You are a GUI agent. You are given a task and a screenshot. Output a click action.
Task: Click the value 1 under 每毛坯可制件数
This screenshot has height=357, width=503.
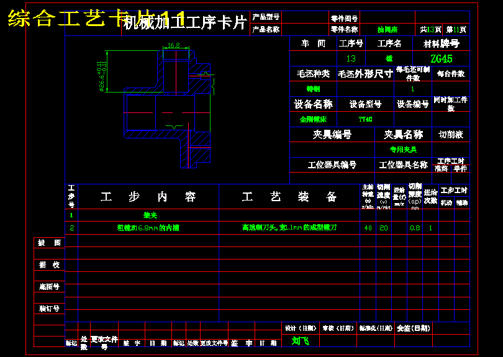click(x=413, y=89)
